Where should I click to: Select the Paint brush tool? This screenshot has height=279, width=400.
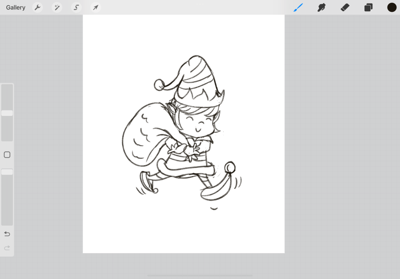298,7
